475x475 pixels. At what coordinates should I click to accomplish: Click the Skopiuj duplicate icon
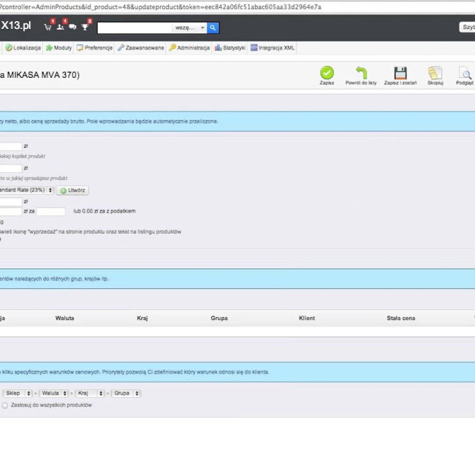pos(436,73)
